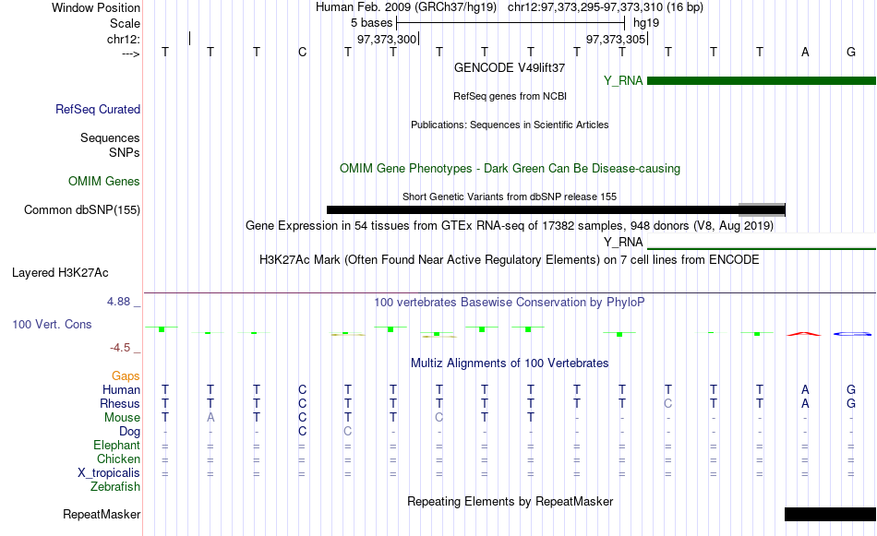877x536 pixels.
Task: Click the Zebrafish alignment row label
Action: (115, 487)
